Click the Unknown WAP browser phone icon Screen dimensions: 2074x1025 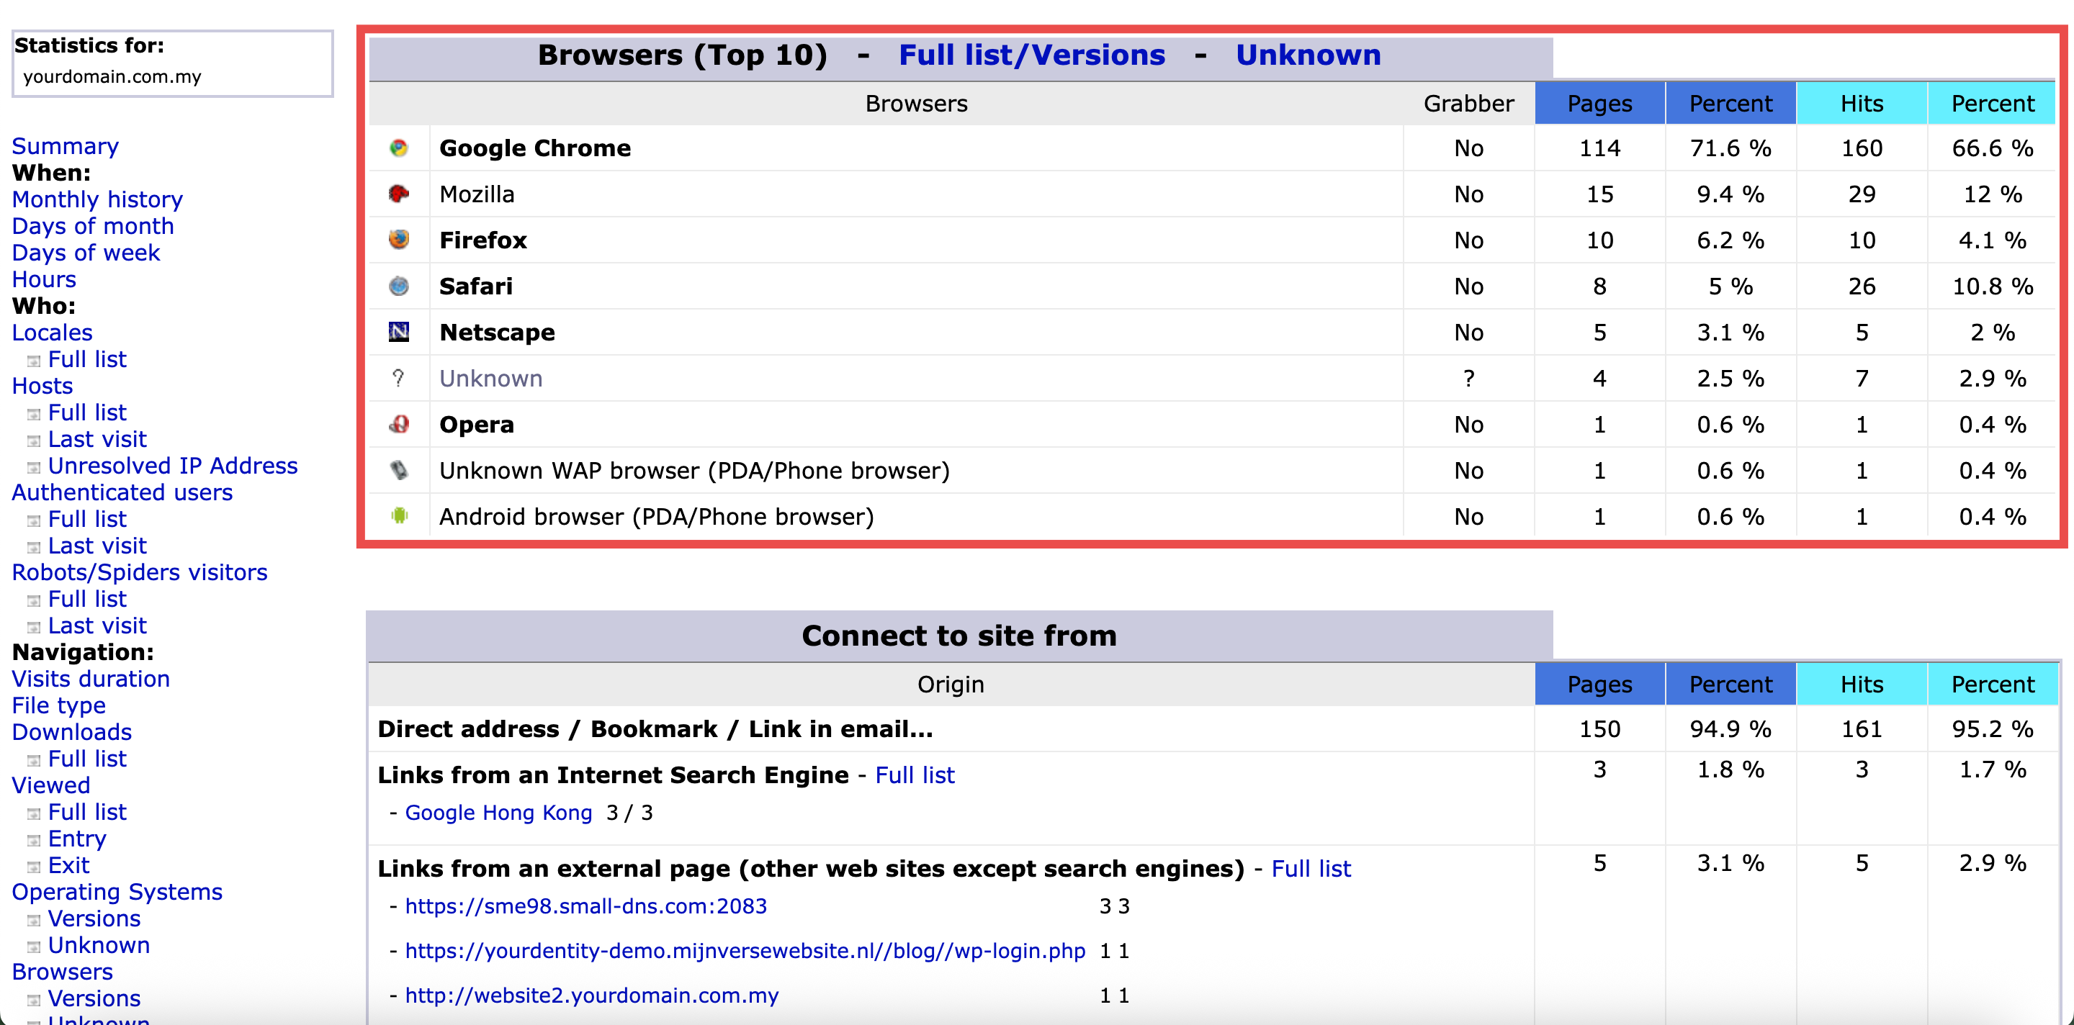pos(398,470)
